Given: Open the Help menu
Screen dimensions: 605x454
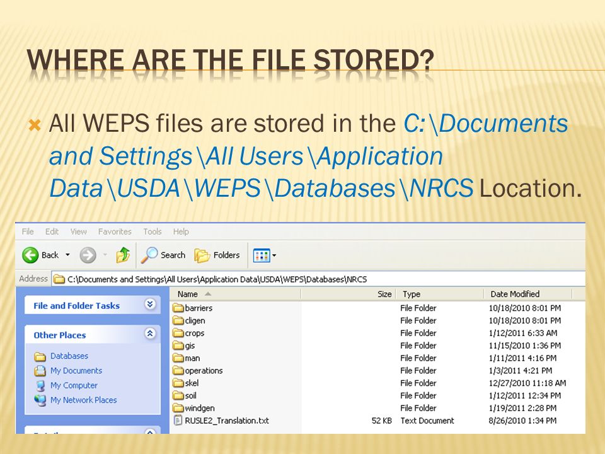Looking at the screenshot, I should [181, 231].
